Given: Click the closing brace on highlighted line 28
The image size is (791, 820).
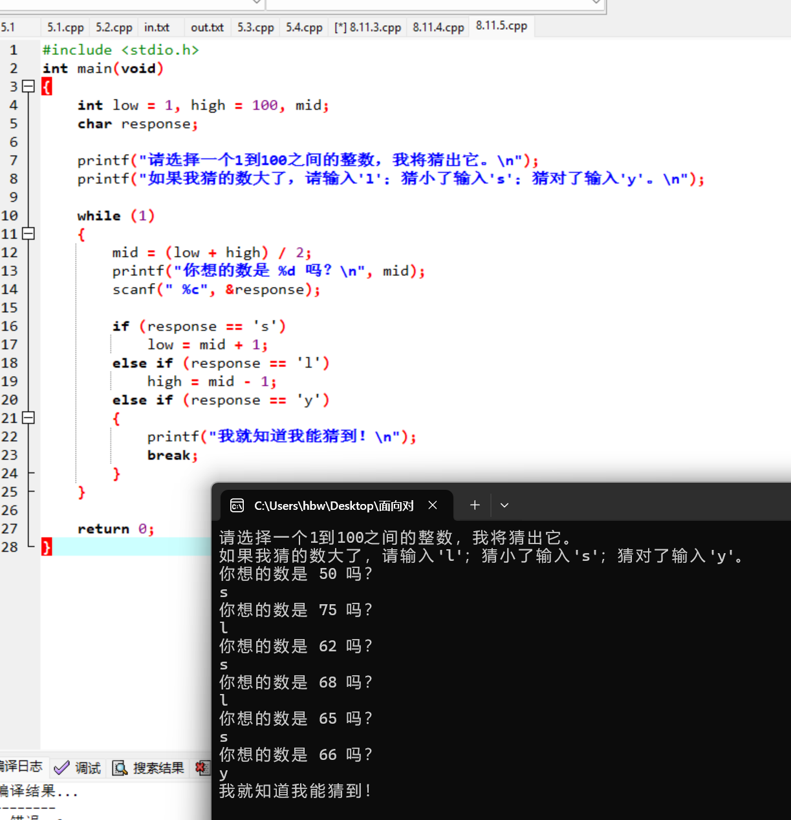Looking at the screenshot, I should 47,547.
